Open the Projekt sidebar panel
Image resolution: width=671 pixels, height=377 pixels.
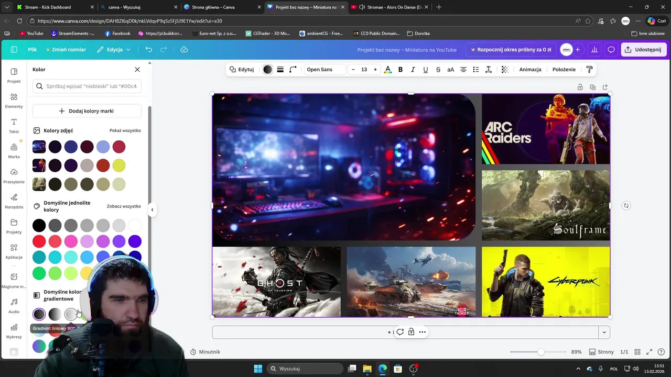pos(14,75)
